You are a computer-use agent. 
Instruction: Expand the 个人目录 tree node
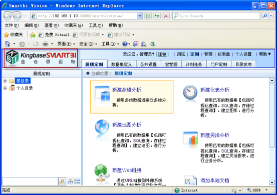tap(5, 88)
